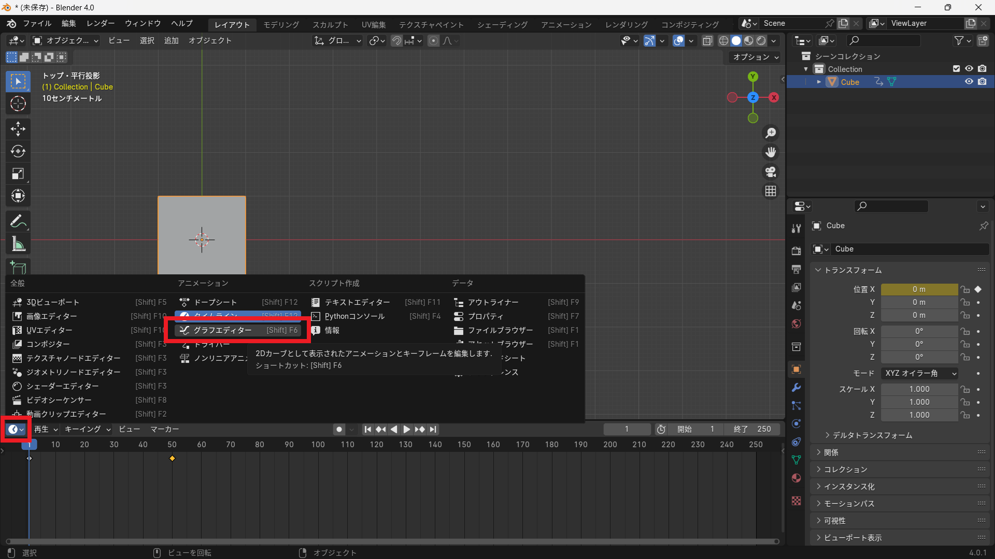Viewport: 995px width, 559px height.
Task: Select the Cursor tool in the left toolbar
Action: tap(18, 104)
